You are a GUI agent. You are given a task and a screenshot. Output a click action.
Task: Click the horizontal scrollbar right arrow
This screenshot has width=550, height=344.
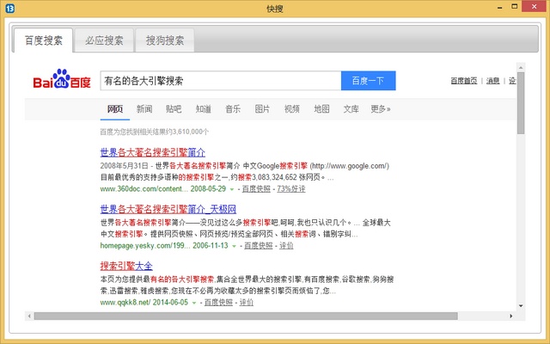tap(511, 316)
